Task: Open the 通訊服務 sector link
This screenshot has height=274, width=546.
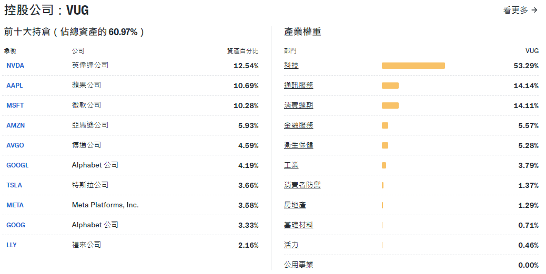Action: click(298, 86)
